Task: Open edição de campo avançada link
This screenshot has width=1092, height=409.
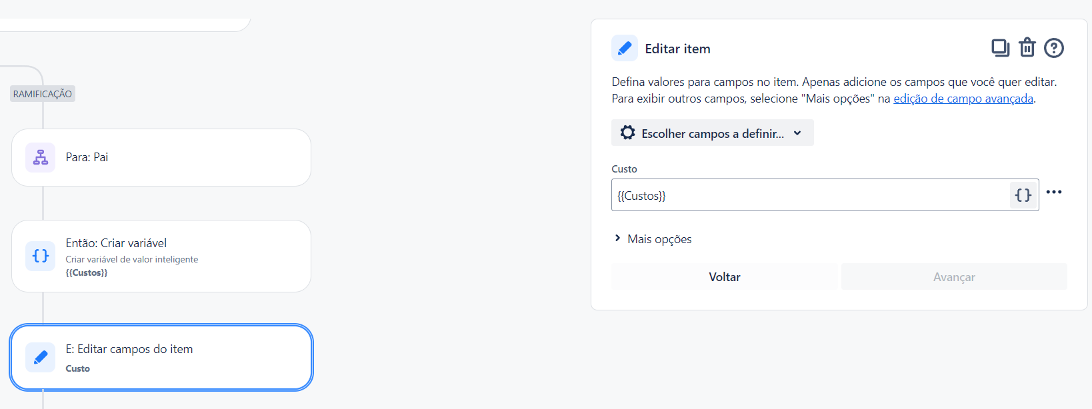Action: 963,99
